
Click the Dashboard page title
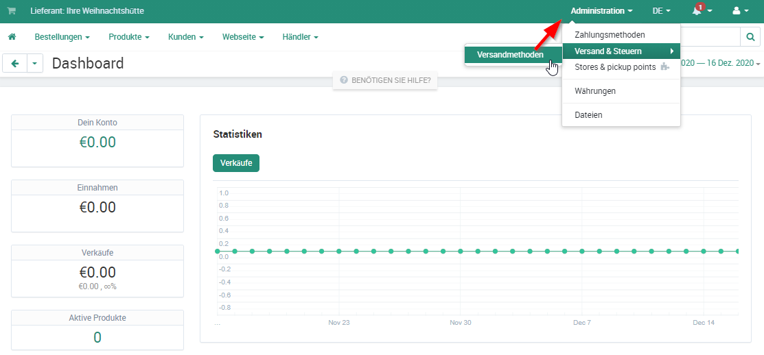[88, 63]
